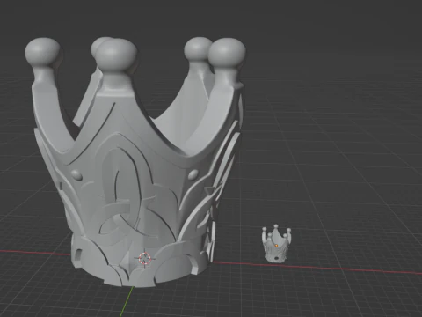Click the orange origin point on small crown
The width and height of the screenshot is (422, 317).
pyautogui.click(x=276, y=246)
